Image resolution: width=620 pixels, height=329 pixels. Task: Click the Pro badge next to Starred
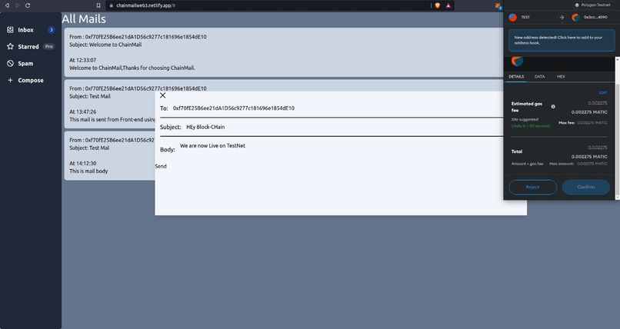point(48,47)
